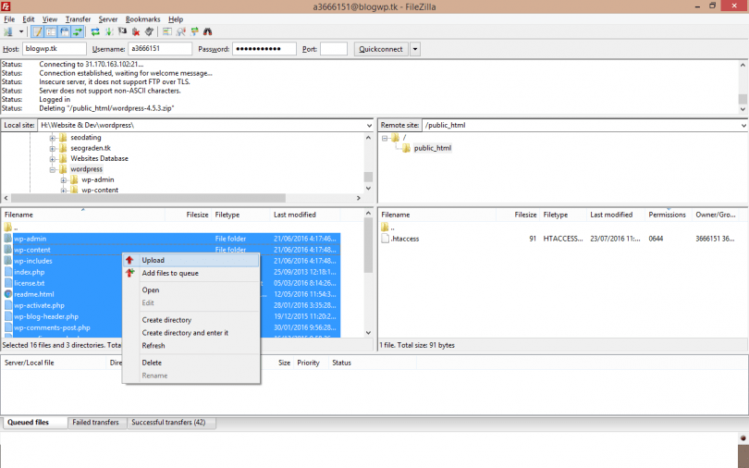Click the message log vertical scrollbar
This screenshot has width=749, height=468.
(743, 86)
